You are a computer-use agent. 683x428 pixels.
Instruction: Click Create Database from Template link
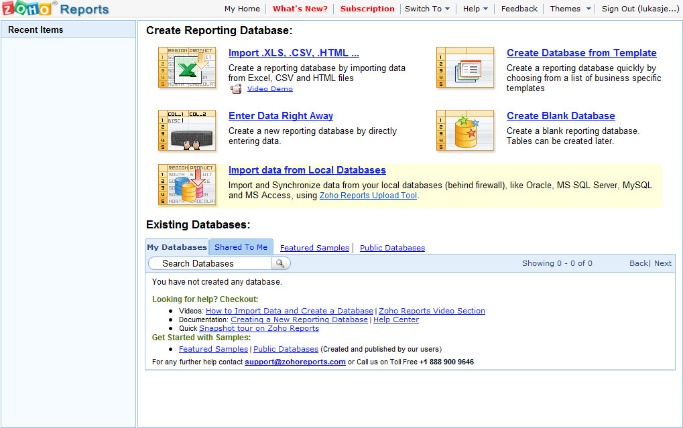(582, 53)
